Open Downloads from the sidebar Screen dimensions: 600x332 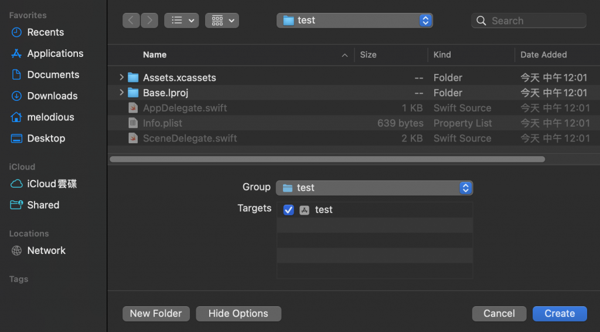pos(52,96)
